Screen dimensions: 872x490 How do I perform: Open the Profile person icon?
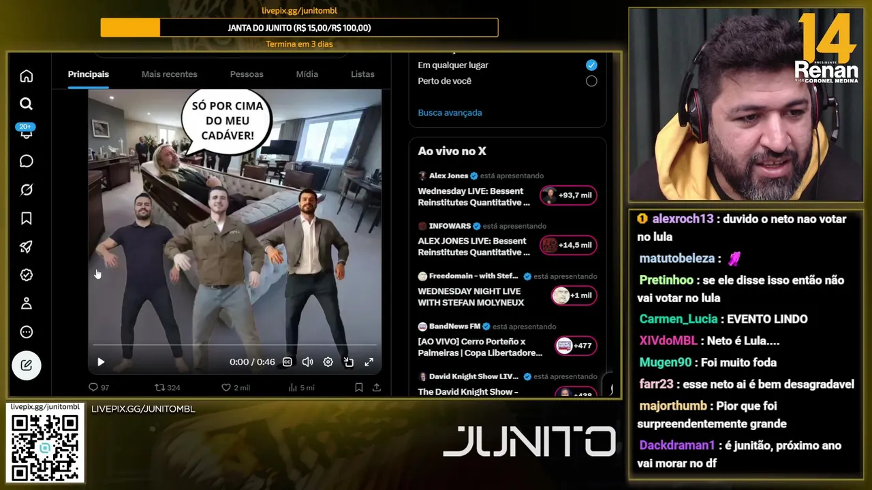tap(27, 304)
